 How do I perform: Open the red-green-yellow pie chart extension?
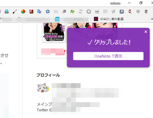pos(23,11)
